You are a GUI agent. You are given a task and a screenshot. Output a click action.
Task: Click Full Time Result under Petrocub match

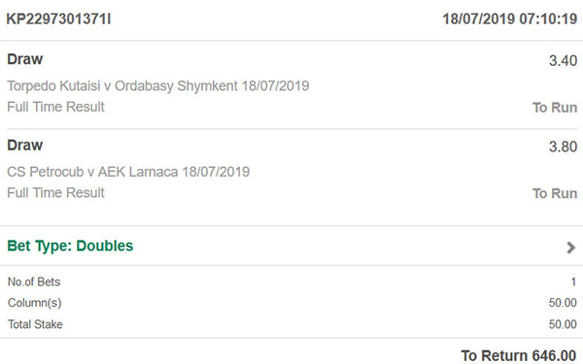55,193
